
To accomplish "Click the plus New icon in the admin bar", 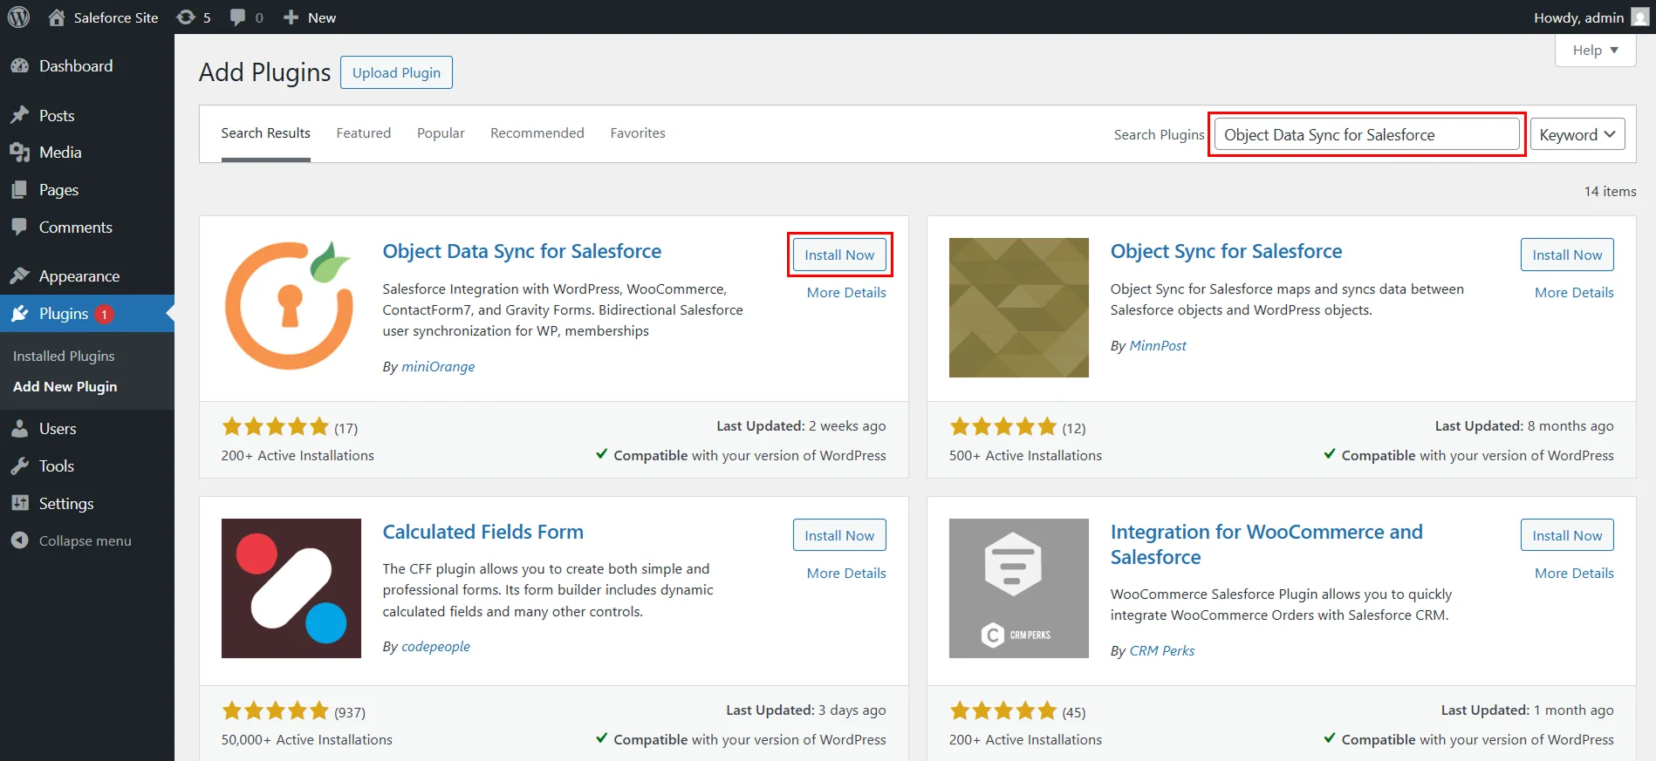I will click(291, 17).
